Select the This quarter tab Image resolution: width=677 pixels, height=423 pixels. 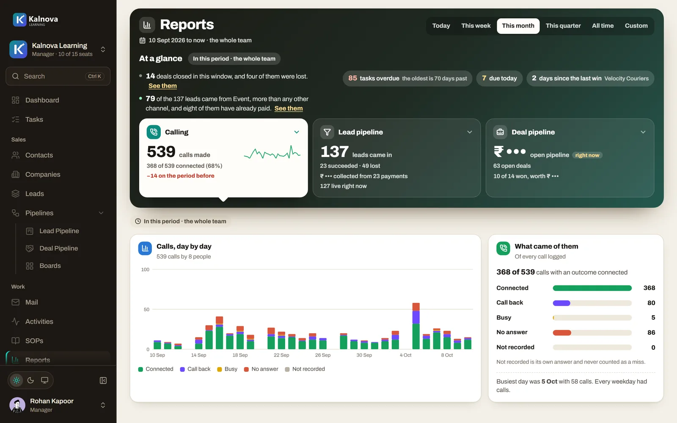[563, 26]
